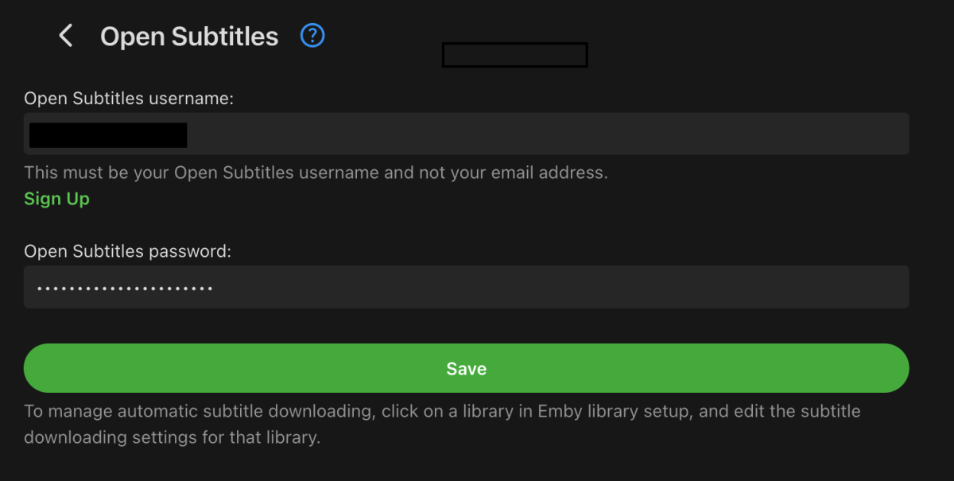Click the "Open Subtitles username:" label
Image resolution: width=954 pixels, height=481 pixels.
[x=129, y=99]
